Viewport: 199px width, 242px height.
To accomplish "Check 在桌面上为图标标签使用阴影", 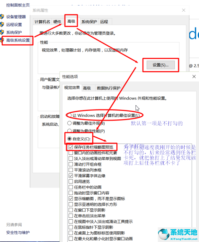I will 71,233.
